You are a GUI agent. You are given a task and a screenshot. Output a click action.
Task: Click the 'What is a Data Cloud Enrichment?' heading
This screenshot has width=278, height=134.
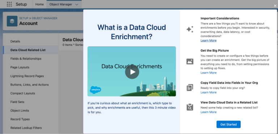(131, 32)
